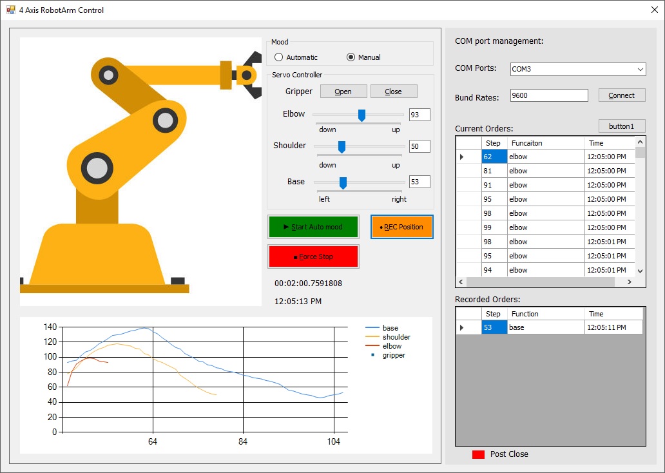Screen dimensions: 665x473
Task: Click the Connect button
Action: (x=621, y=95)
